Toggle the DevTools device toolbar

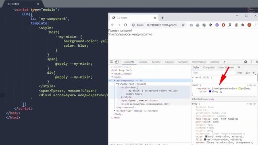(117, 62)
